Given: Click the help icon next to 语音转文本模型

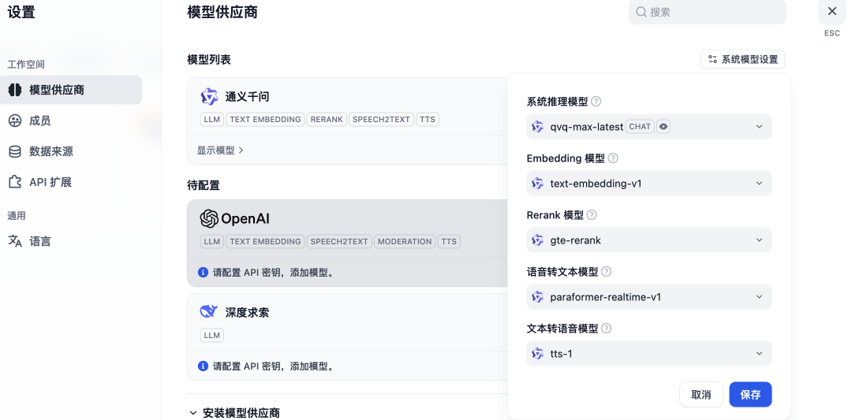Looking at the screenshot, I should click(607, 271).
